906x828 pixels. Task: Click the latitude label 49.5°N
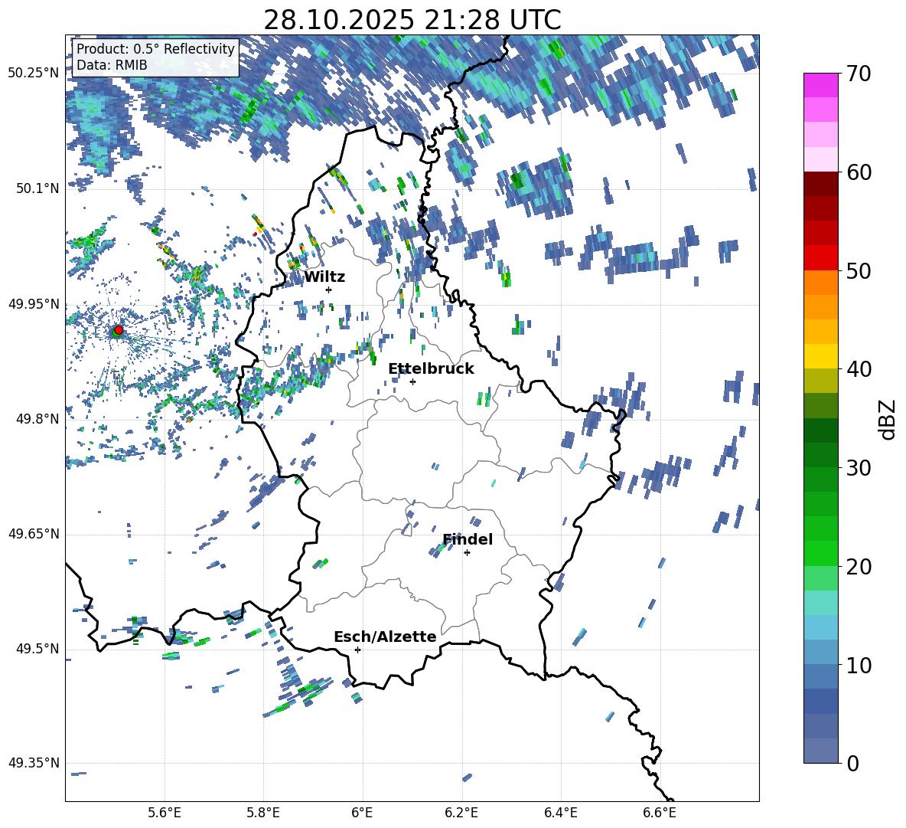(37, 649)
